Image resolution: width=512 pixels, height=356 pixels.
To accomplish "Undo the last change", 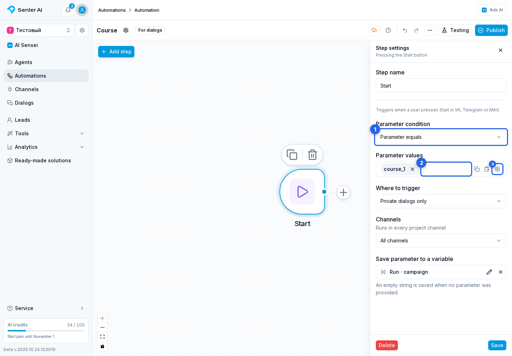I will pos(405,30).
